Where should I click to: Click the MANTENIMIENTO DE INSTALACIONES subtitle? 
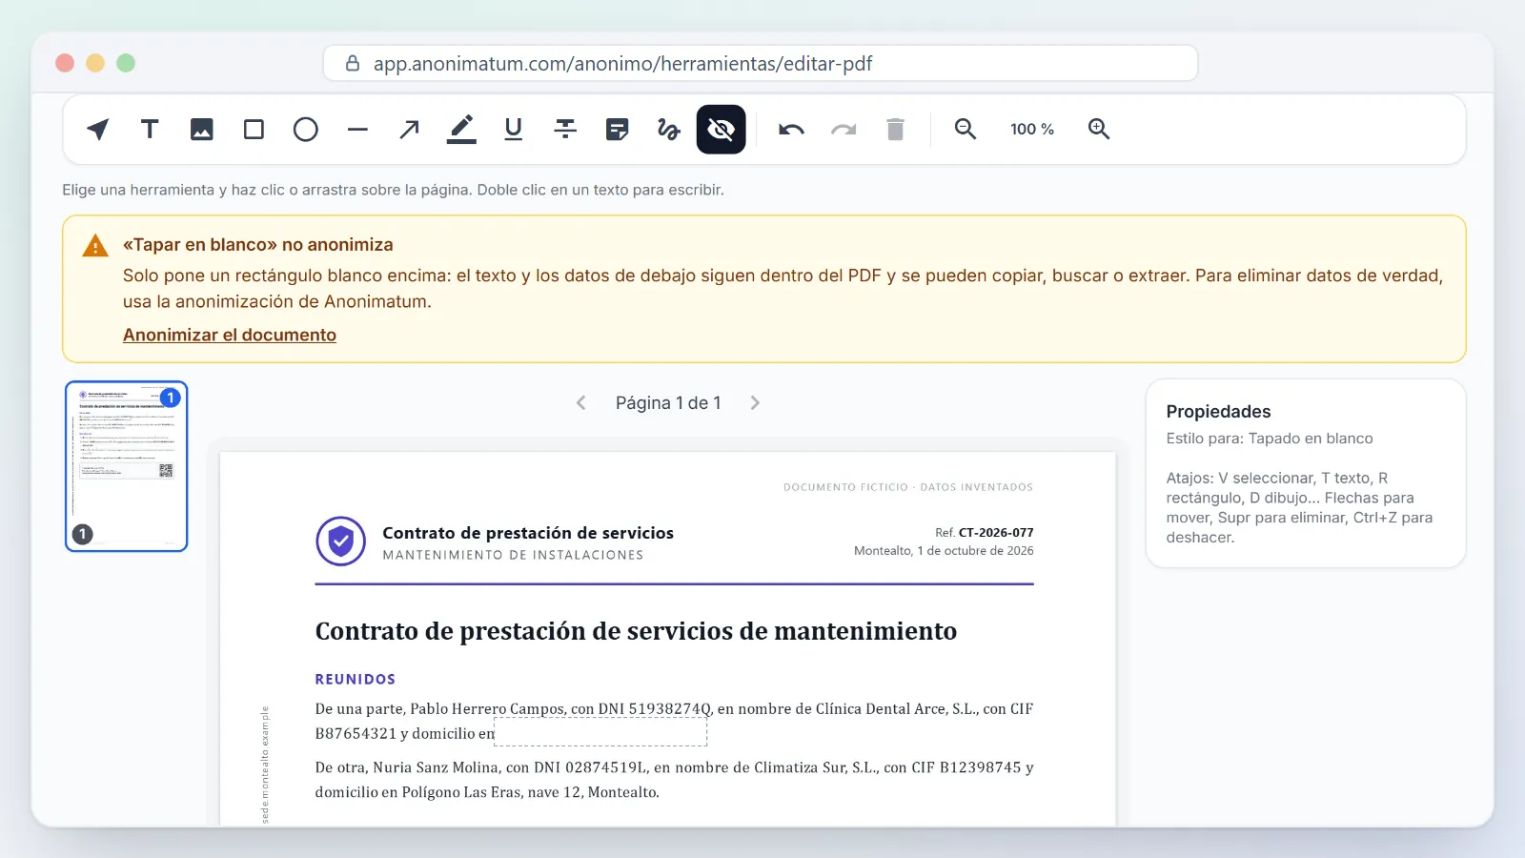(513, 555)
